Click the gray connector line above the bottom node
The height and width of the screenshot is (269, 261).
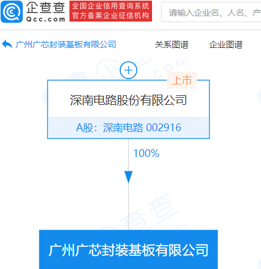[x=129, y=207]
